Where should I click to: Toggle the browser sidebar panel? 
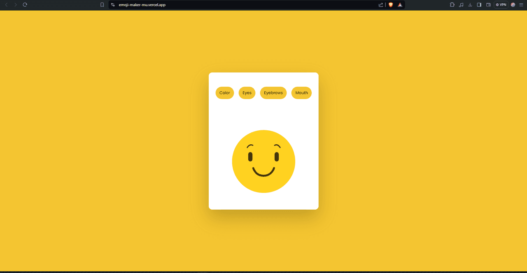click(x=479, y=5)
